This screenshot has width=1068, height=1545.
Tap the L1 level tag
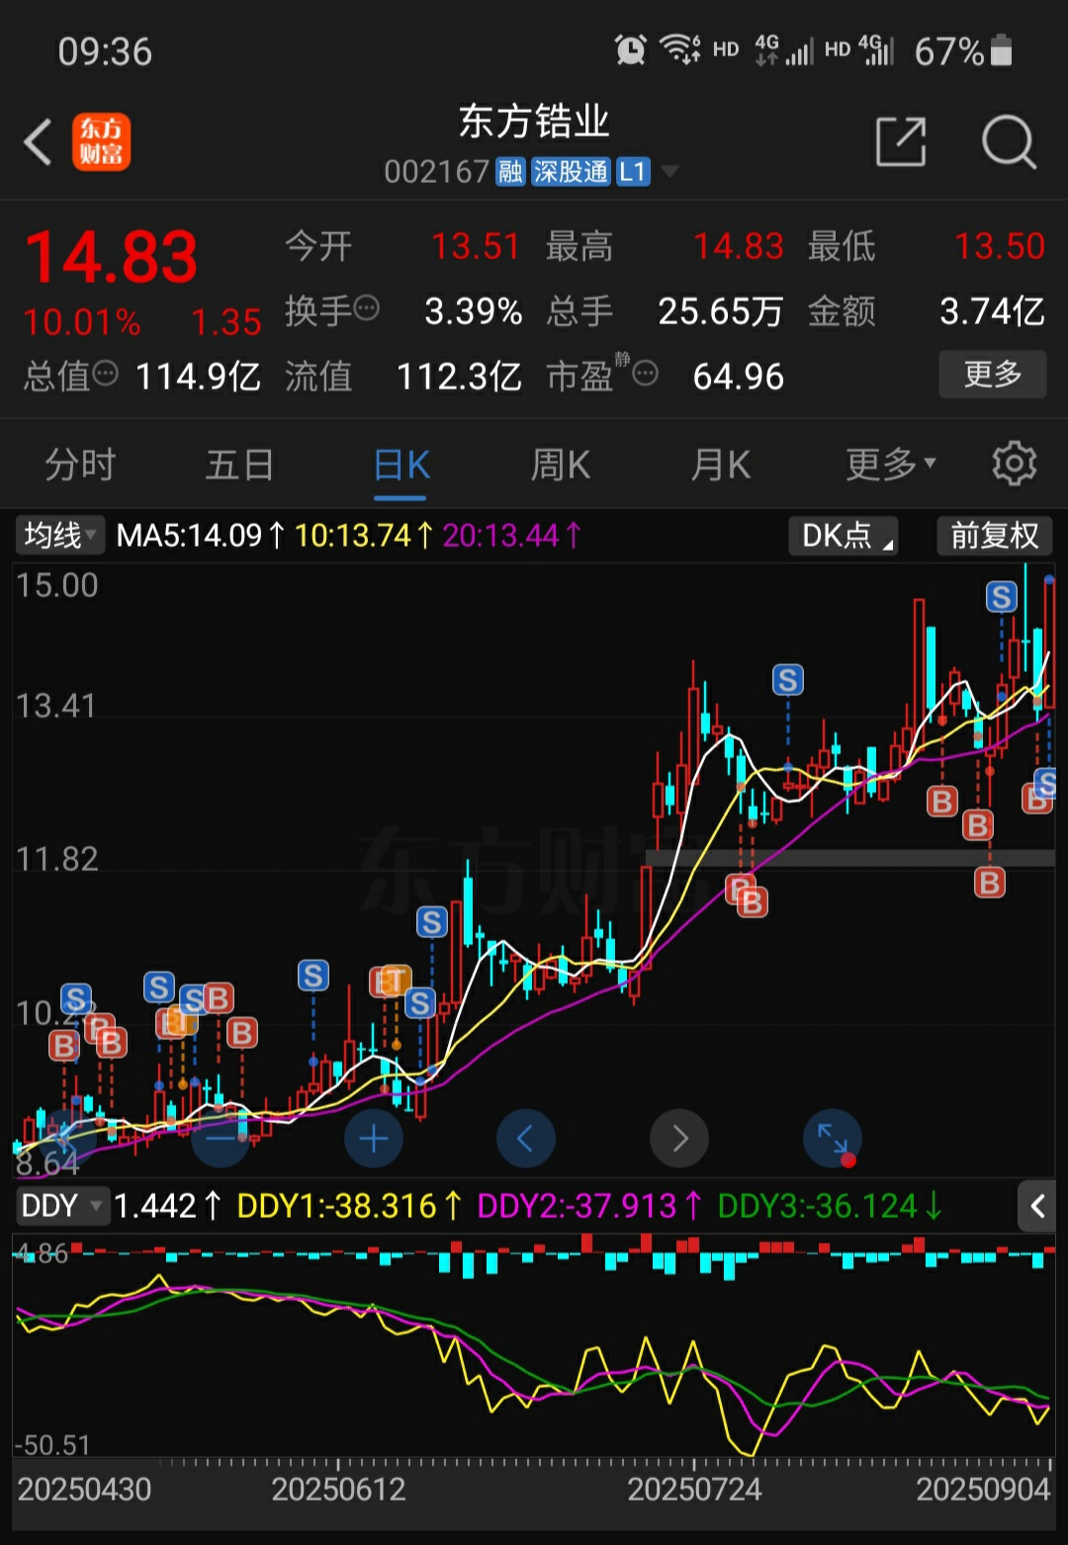point(633,172)
